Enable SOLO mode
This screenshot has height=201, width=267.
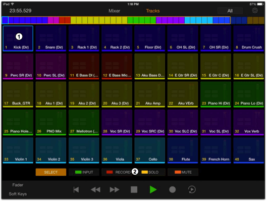click(150, 172)
